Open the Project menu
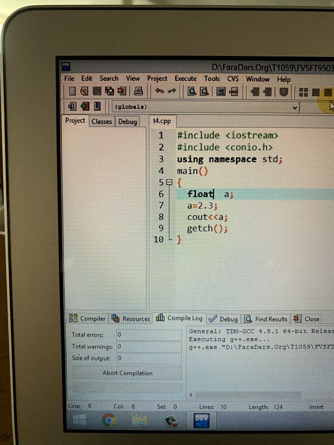Image resolution: width=334 pixels, height=445 pixels. click(157, 79)
